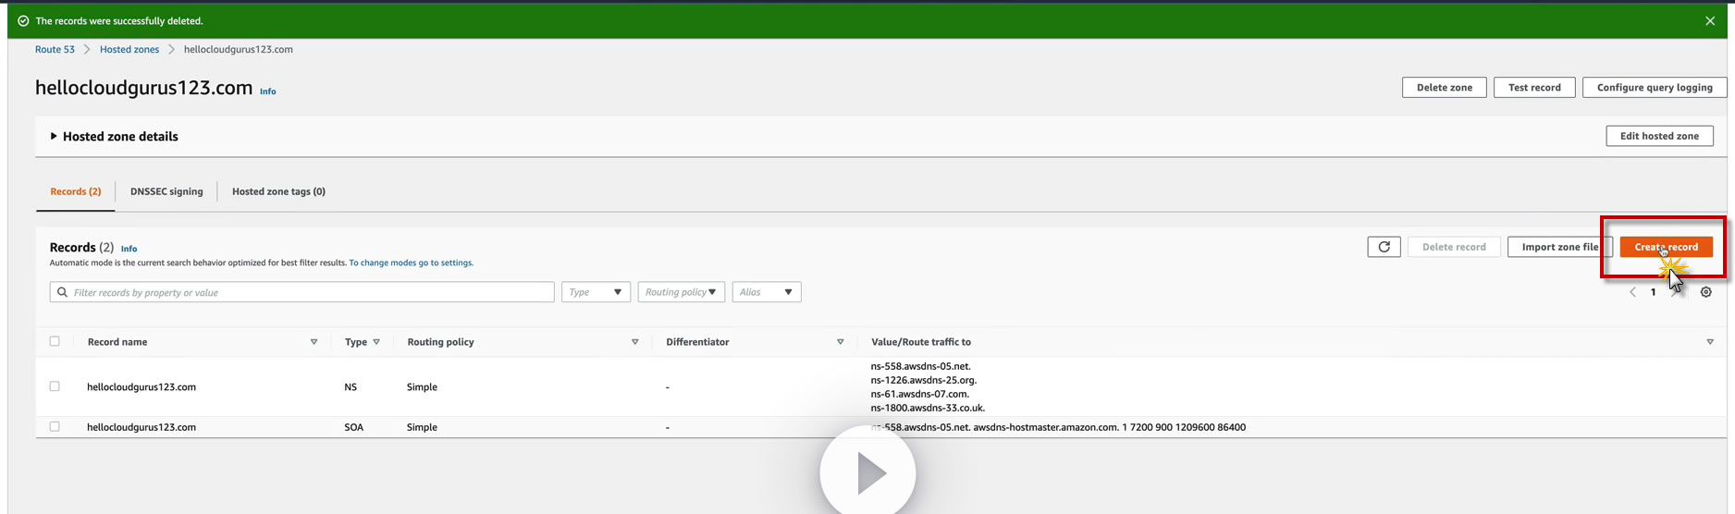
Task: Switch to the DNSSEC signing tab
Action: 166,191
